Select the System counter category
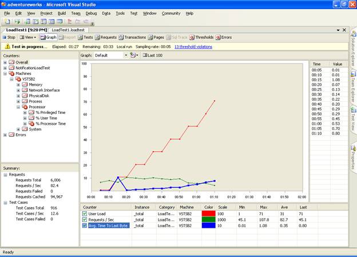 point(35,129)
